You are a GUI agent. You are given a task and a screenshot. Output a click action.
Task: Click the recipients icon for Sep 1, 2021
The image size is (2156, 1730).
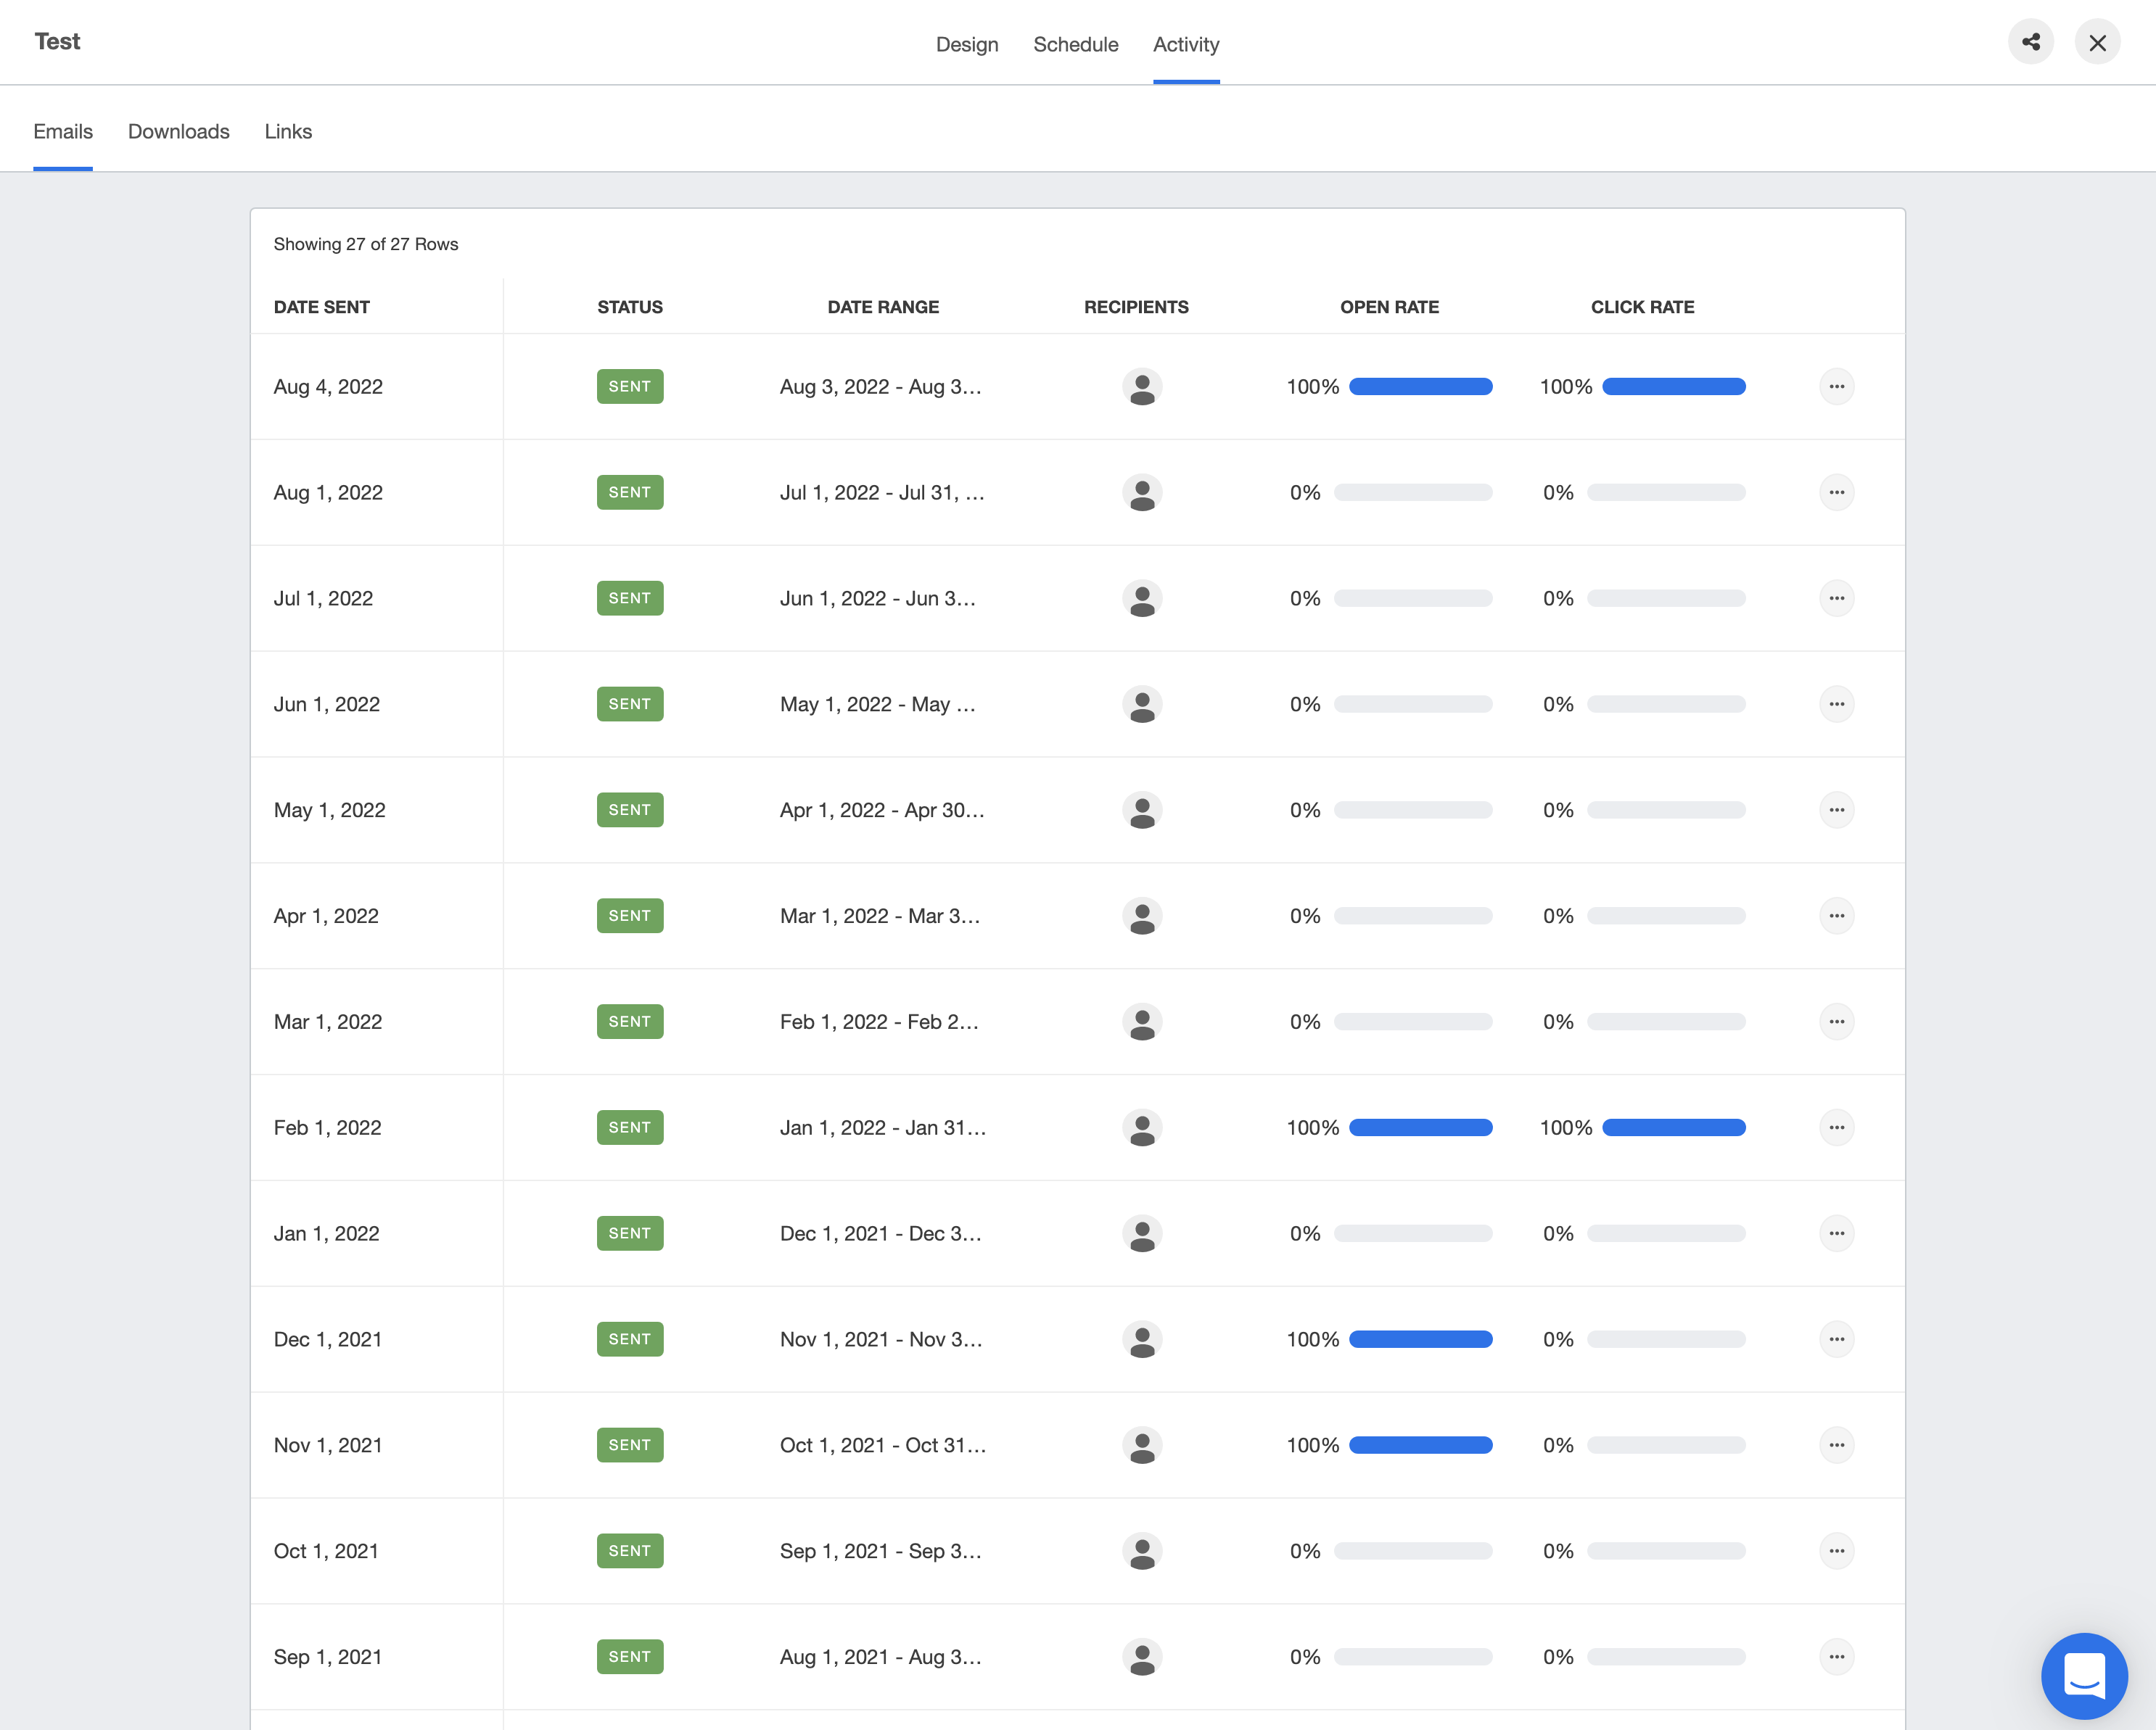pyautogui.click(x=1142, y=1656)
